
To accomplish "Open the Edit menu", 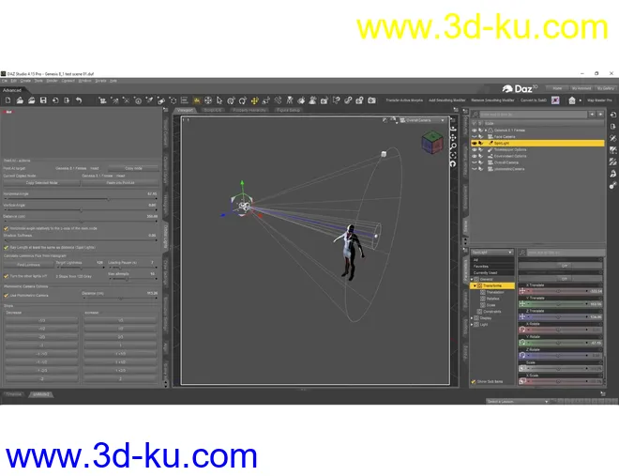I will 15,81.
